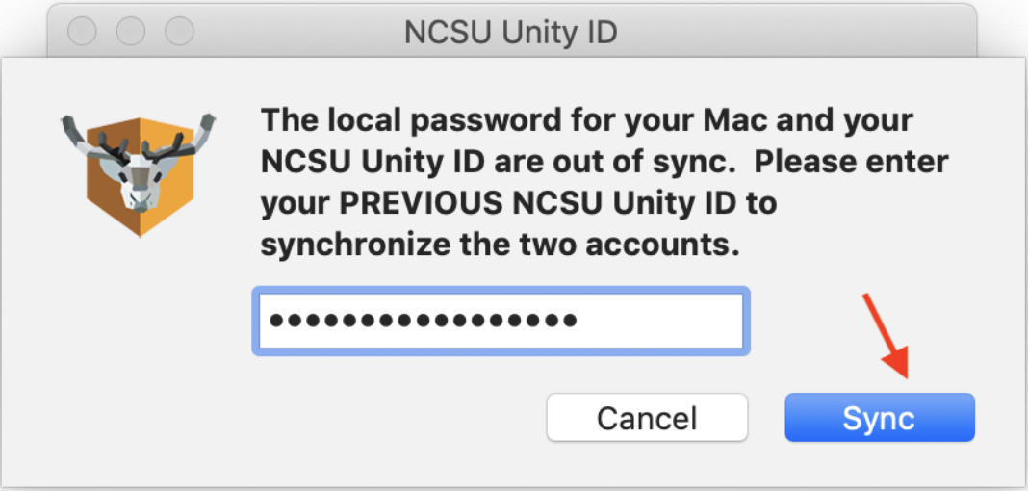Image resolution: width=1028 pixels, height=491 pixels.
Task: Click the Sync button
Action: point(879,418)
